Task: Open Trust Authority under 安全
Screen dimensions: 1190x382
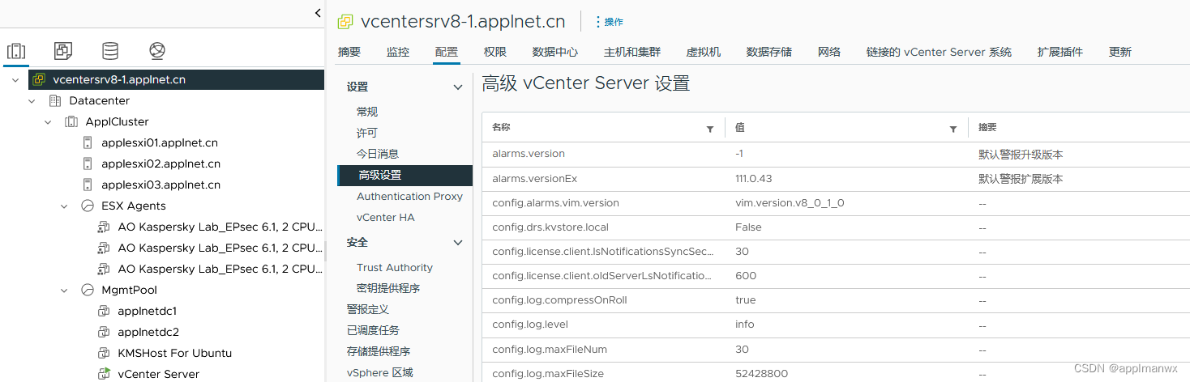Action: pos(395,268)
